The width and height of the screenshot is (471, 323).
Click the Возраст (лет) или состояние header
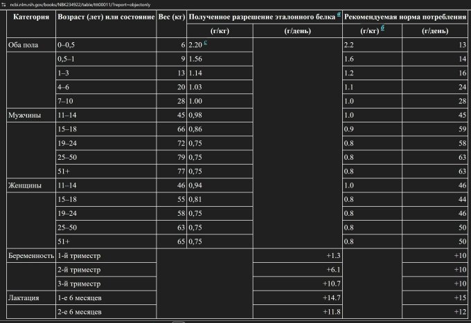pos(106,16)
